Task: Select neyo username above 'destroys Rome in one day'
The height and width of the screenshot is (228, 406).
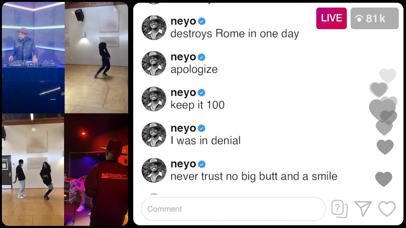Action: [183, 22]
